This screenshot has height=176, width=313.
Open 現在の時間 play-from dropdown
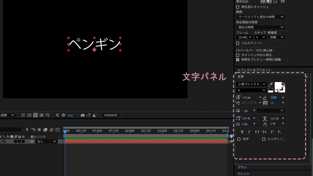pyautogui.click(x=261, y=27)
